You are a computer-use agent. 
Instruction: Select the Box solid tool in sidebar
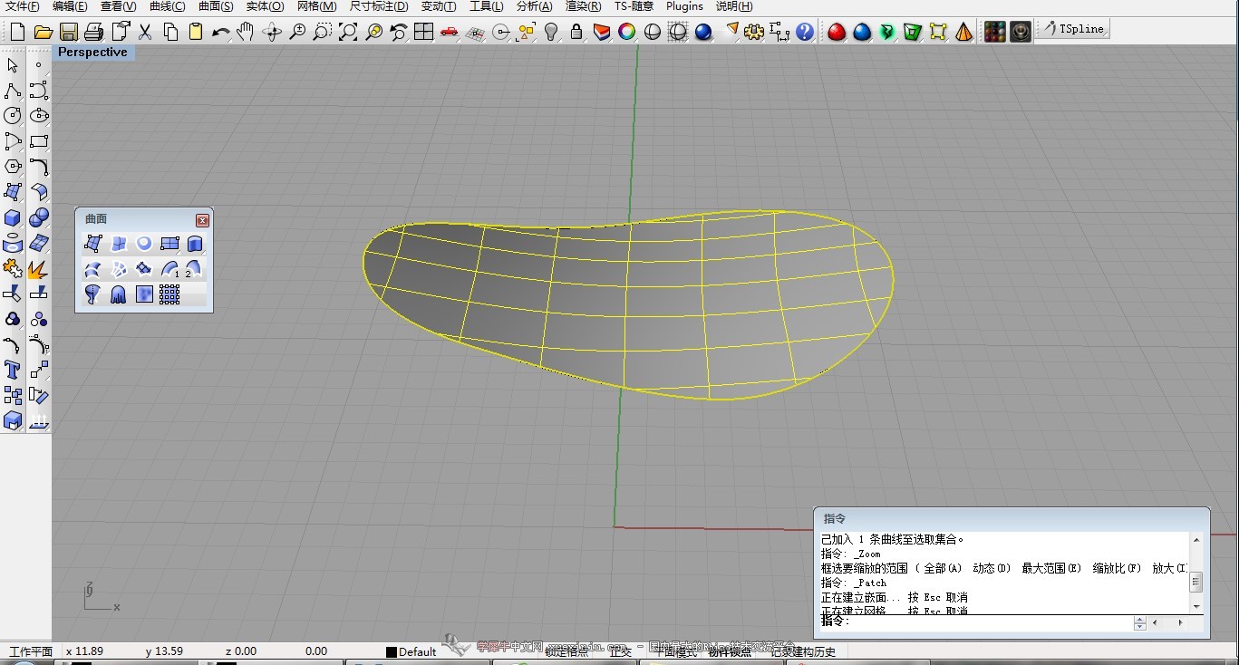point(13,217)
